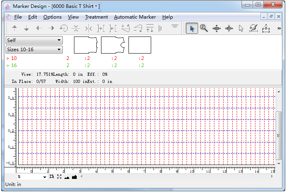Screen dimensions: 286x192
Task: Click the rotate piece icon
Action: pos(63,28)
